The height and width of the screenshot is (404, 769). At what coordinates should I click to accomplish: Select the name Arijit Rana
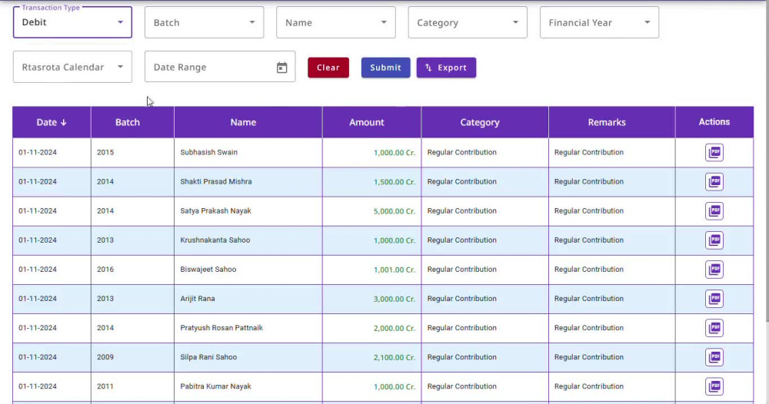197,299
